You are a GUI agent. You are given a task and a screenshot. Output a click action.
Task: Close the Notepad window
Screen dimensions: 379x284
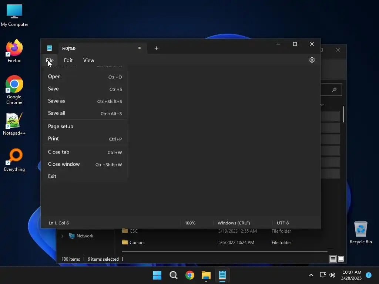point(312,44)
